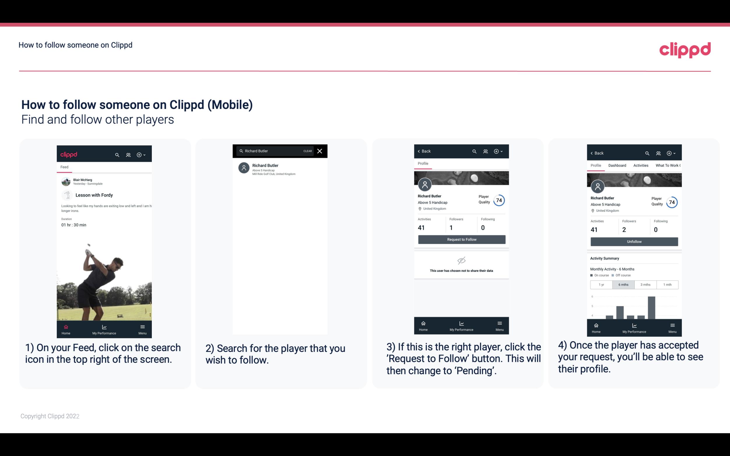Click the Unfollow button on Richard Butler profile

(634, 241)
